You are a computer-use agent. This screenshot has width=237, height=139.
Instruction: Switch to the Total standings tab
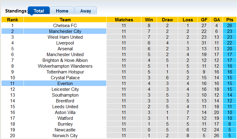(x=39, y=11)
